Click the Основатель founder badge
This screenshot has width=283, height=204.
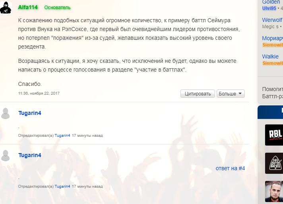click(57, 8)
